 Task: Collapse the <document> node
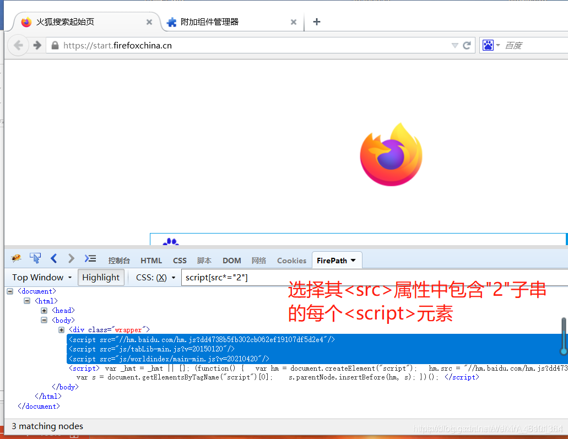(x=10, y=291)
